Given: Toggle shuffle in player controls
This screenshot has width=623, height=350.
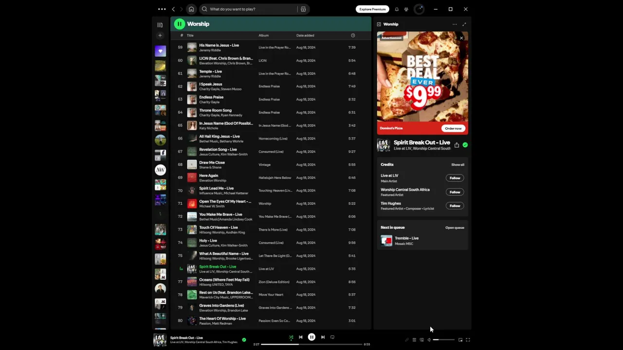Looking at the screenshot, I should [x=291, y=337].
